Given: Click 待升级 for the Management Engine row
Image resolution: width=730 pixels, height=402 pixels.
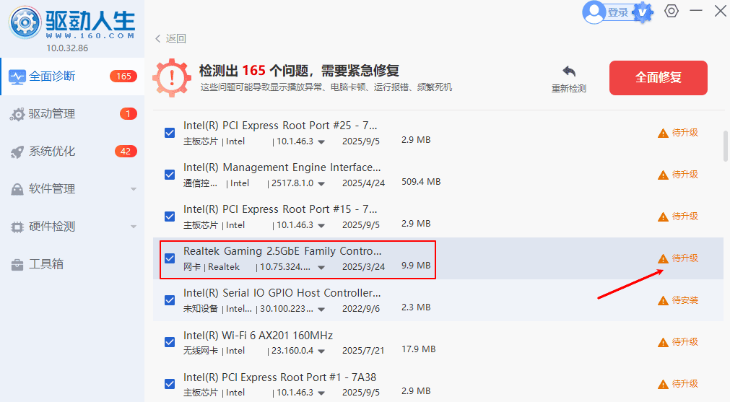Looking at the screenshot, I should 685,175.
